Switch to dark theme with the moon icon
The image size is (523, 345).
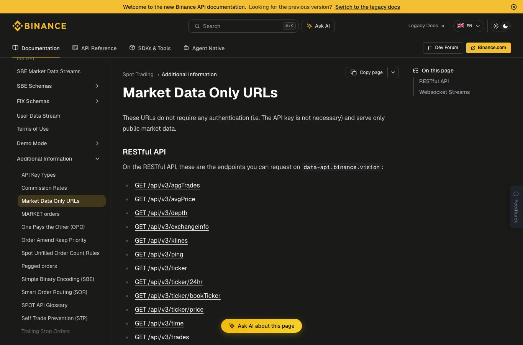505,26
